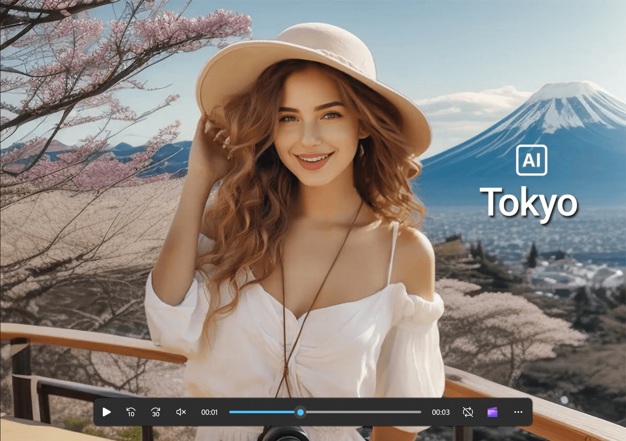Viewport: 626px width, 441px height.
Task: Open video editor Clipchamp icon
Action: [493, 412]
